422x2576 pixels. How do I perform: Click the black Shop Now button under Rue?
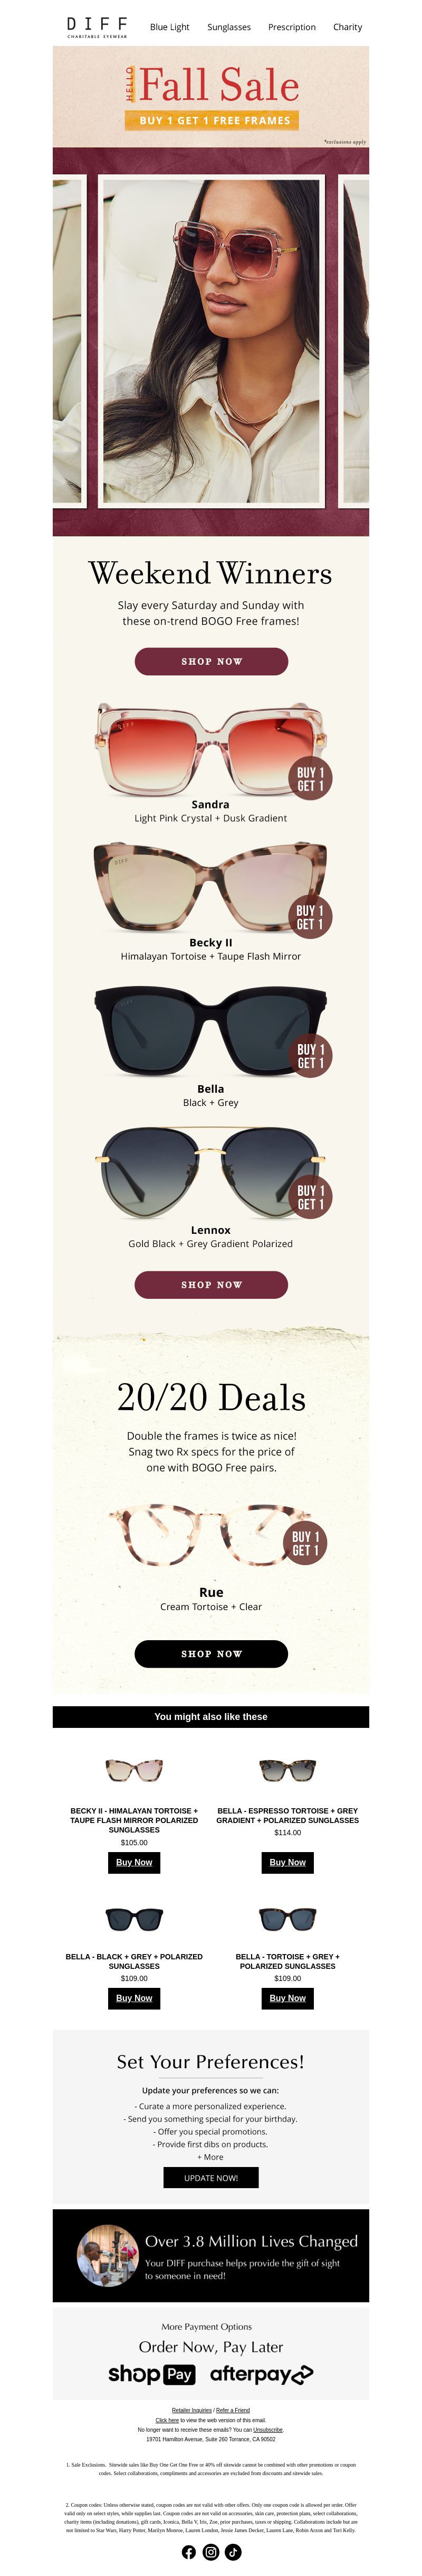point(210,1654)
